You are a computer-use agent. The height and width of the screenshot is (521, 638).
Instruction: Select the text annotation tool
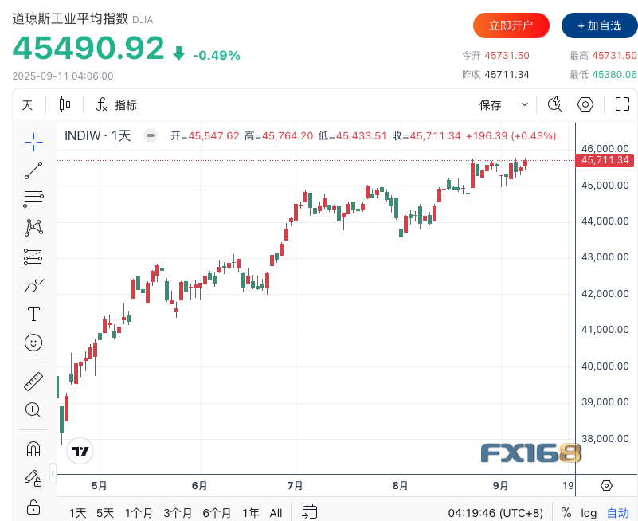pos(33,313)
